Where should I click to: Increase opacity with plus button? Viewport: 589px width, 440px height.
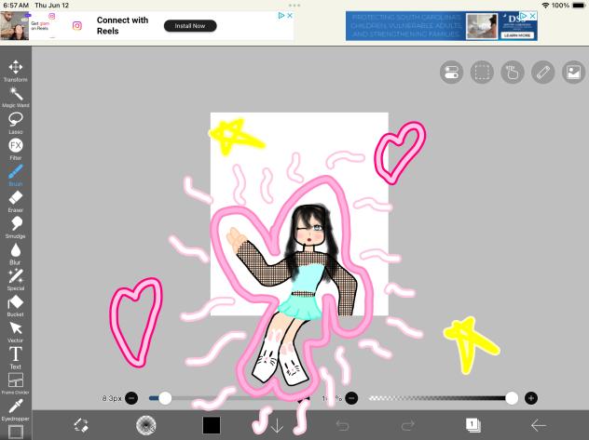tap(531, 398)
